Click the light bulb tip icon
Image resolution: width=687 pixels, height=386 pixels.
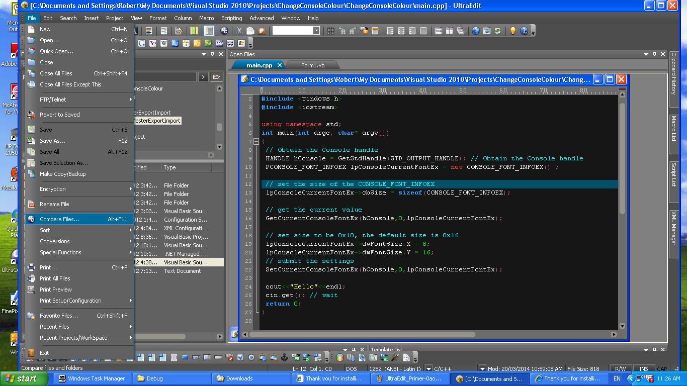coord(512,31)
